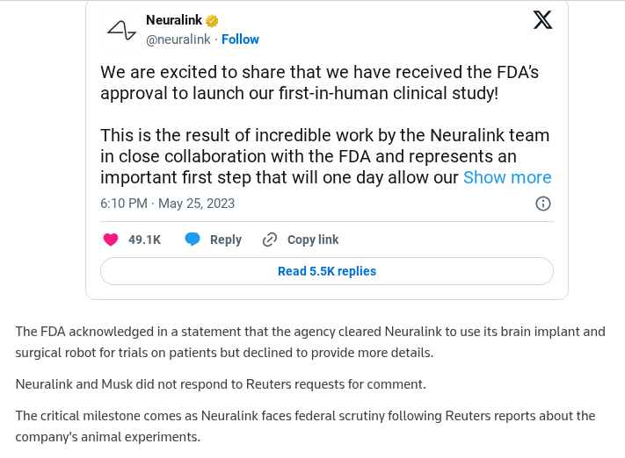The height and width of the screenshot is (458, 625).
Task: Click the Neuralink profile avatar logo
Action: point(121,30)
